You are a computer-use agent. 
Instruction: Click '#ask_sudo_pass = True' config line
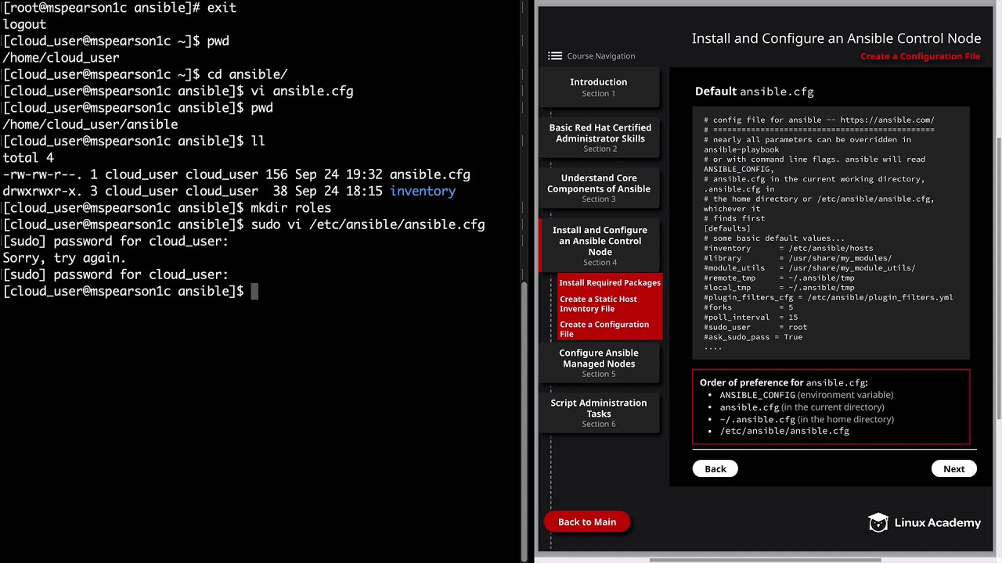click(x=753, y=337)
